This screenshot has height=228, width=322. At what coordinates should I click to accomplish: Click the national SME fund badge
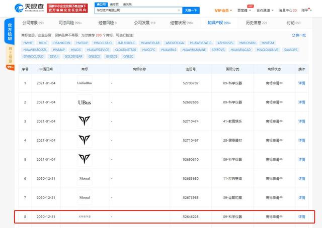67,8
